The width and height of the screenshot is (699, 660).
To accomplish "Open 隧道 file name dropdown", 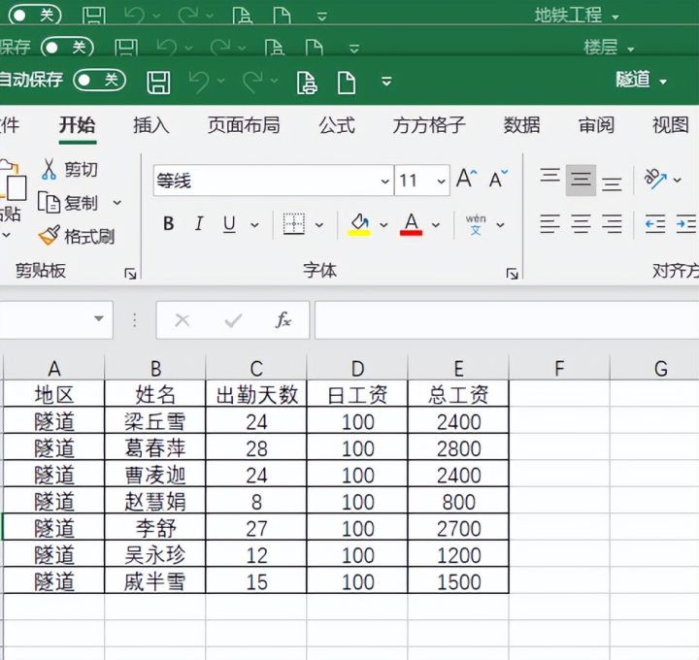I will 663,82.
